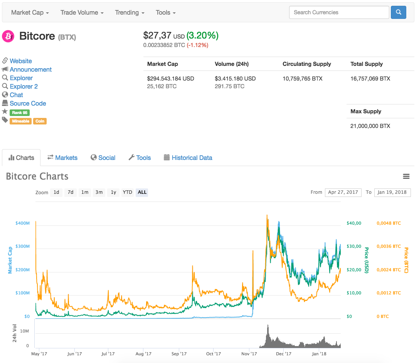The height and width of the screenshot is (363, 419).
Task: Click the orange Coin tag
Action: [x=40, y=121]
